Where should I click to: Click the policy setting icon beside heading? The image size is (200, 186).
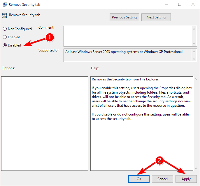(x=4, y=15)
